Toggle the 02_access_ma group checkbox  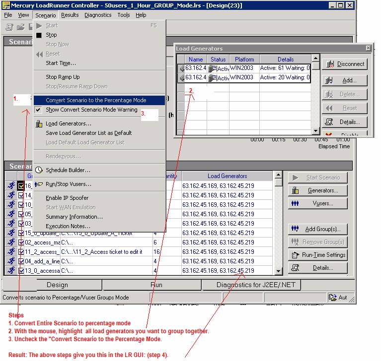pos(21,242)
